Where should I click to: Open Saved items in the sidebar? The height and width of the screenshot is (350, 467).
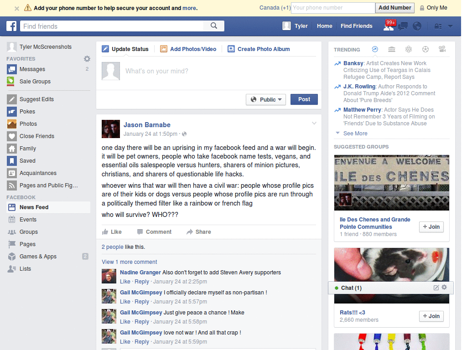point(48,161)
